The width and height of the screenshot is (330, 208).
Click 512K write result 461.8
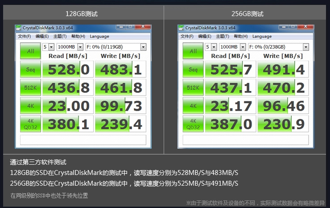[120, 87]
